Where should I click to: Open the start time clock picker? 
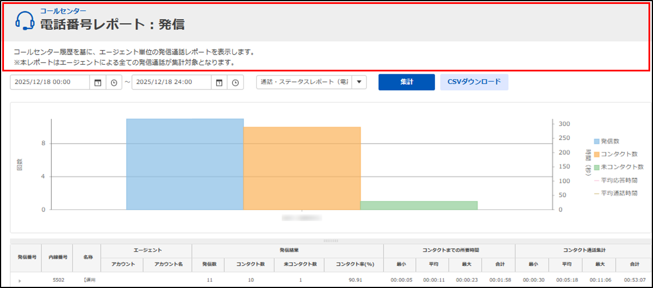(x=114, y=82)
